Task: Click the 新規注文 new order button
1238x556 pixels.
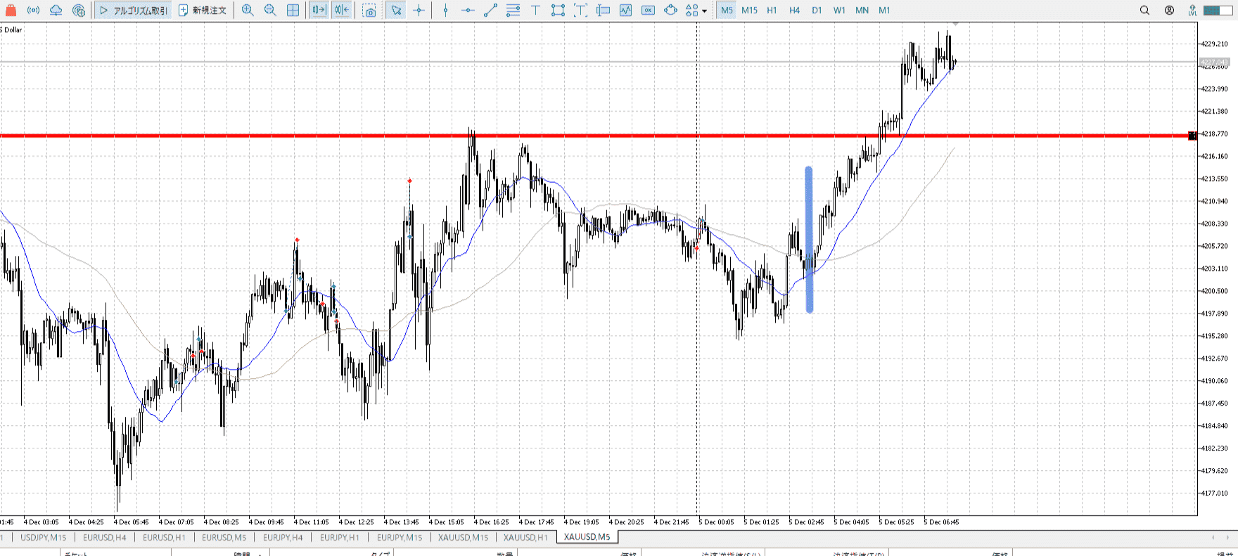Action: pos(203,11)
